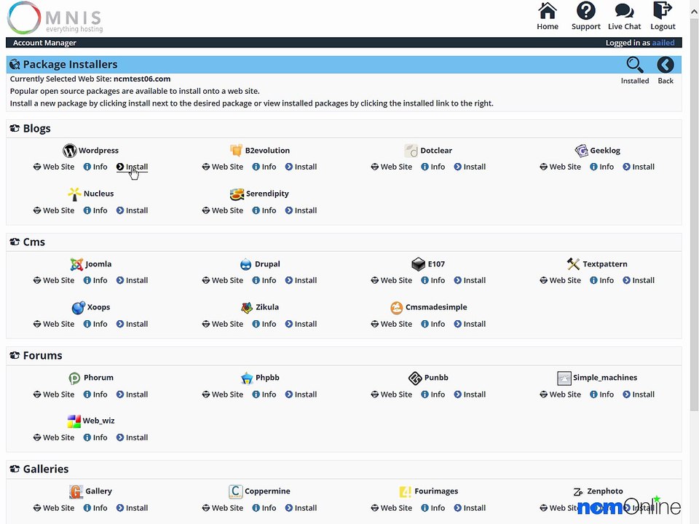Click the Joomla logo icon
This screenshot has width=699, height=524.
coord(76,264)
